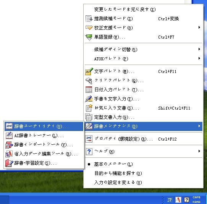
Task: Click the 辞書メンテナンス icon
Action: tap(89, 126)
